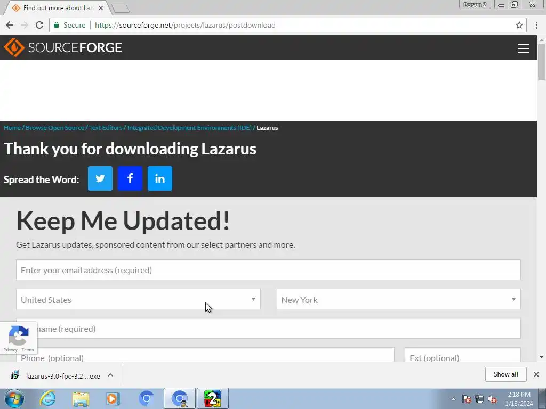The height and width of the screenshot is (409, 546).
Task: Bookmark this page with the star
Action: (519, 25)
